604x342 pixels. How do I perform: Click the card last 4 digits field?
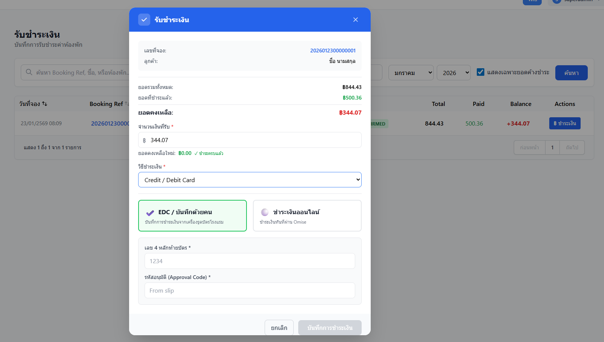(x=250, y=261)
